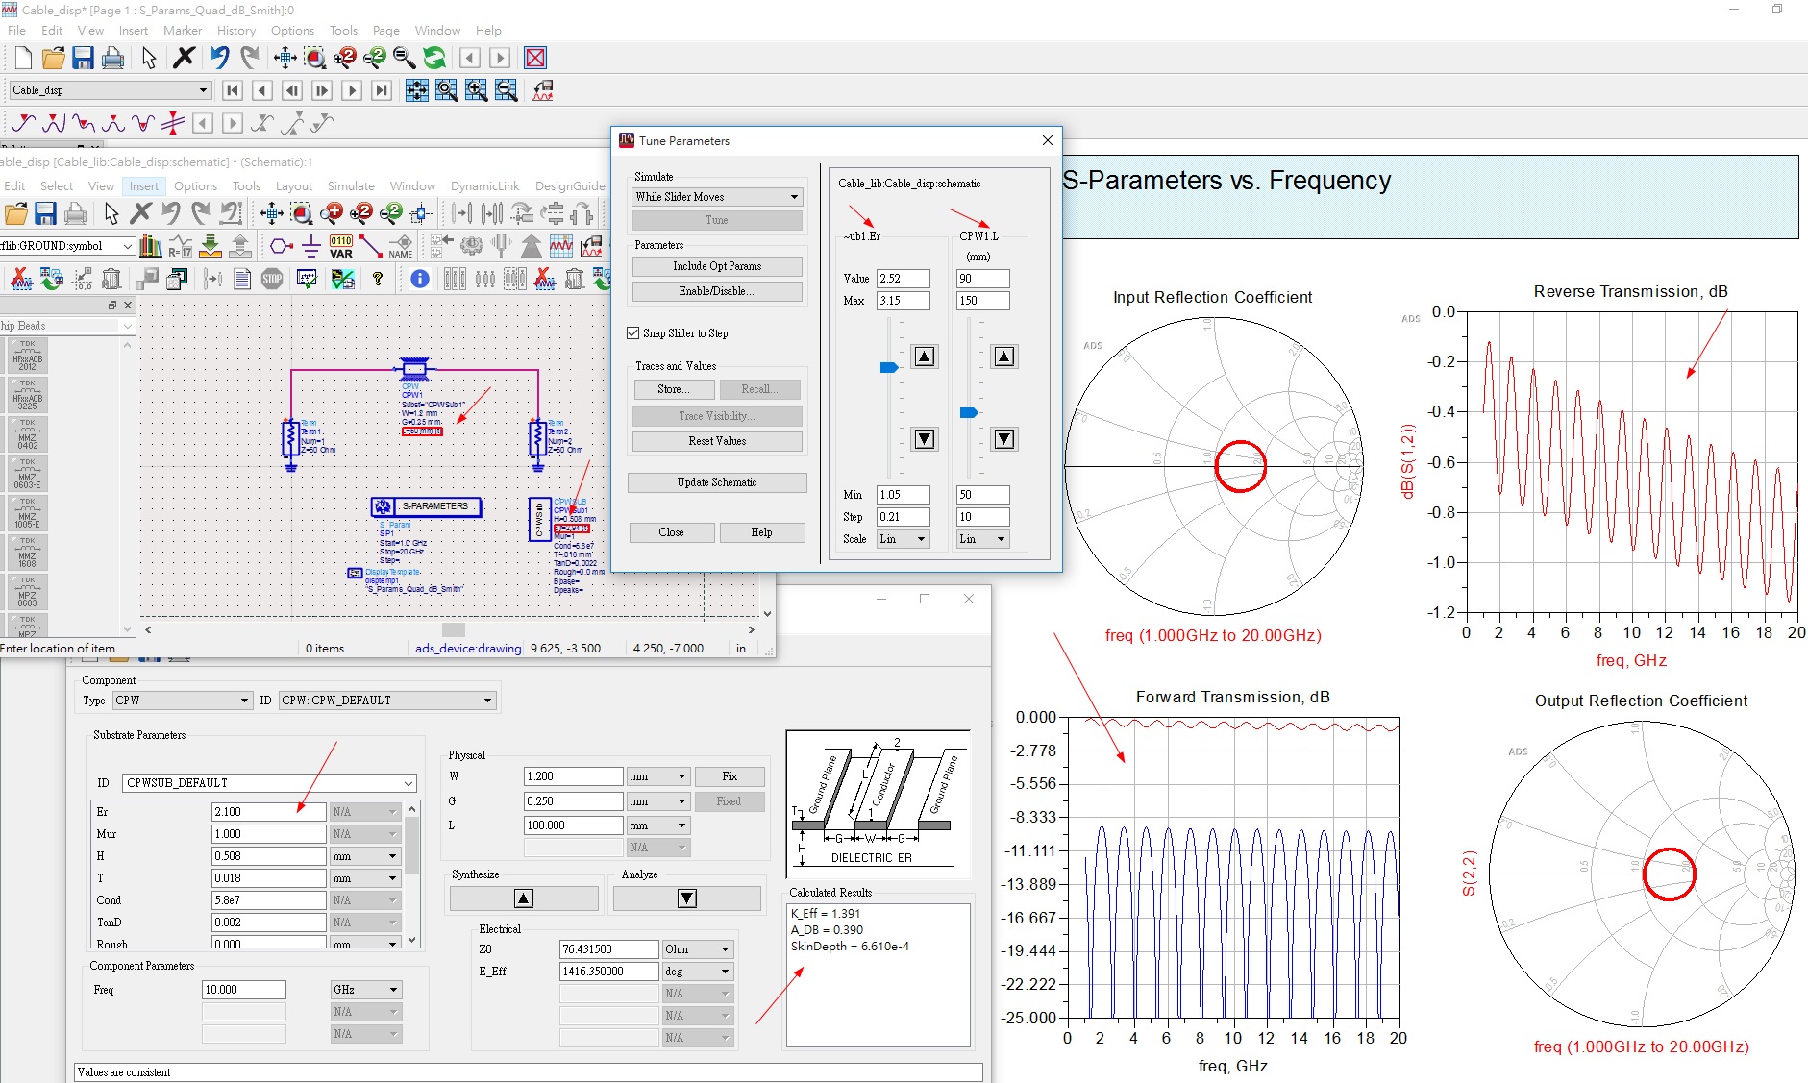Image resolution: width=1808 pixels, height=1083 pixels.
Task: Toggle Snap Slider to Step checkbox
Action: (632, 333)
